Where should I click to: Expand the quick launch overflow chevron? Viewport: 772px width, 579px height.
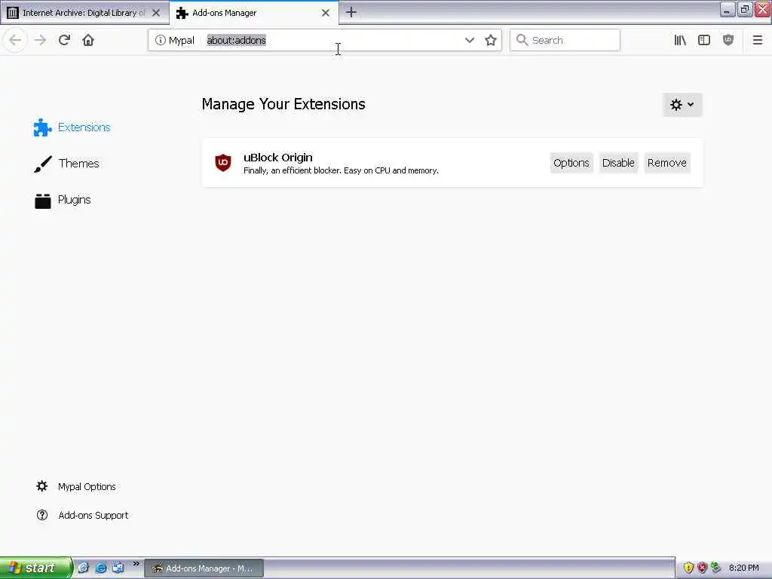136,564
